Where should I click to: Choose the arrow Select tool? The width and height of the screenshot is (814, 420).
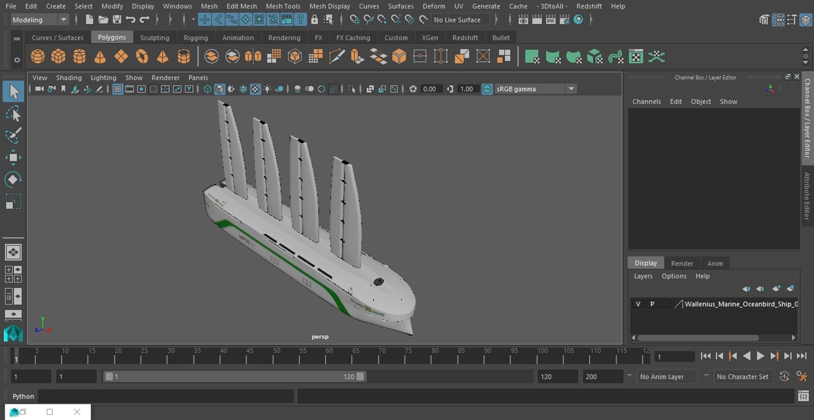13,92
